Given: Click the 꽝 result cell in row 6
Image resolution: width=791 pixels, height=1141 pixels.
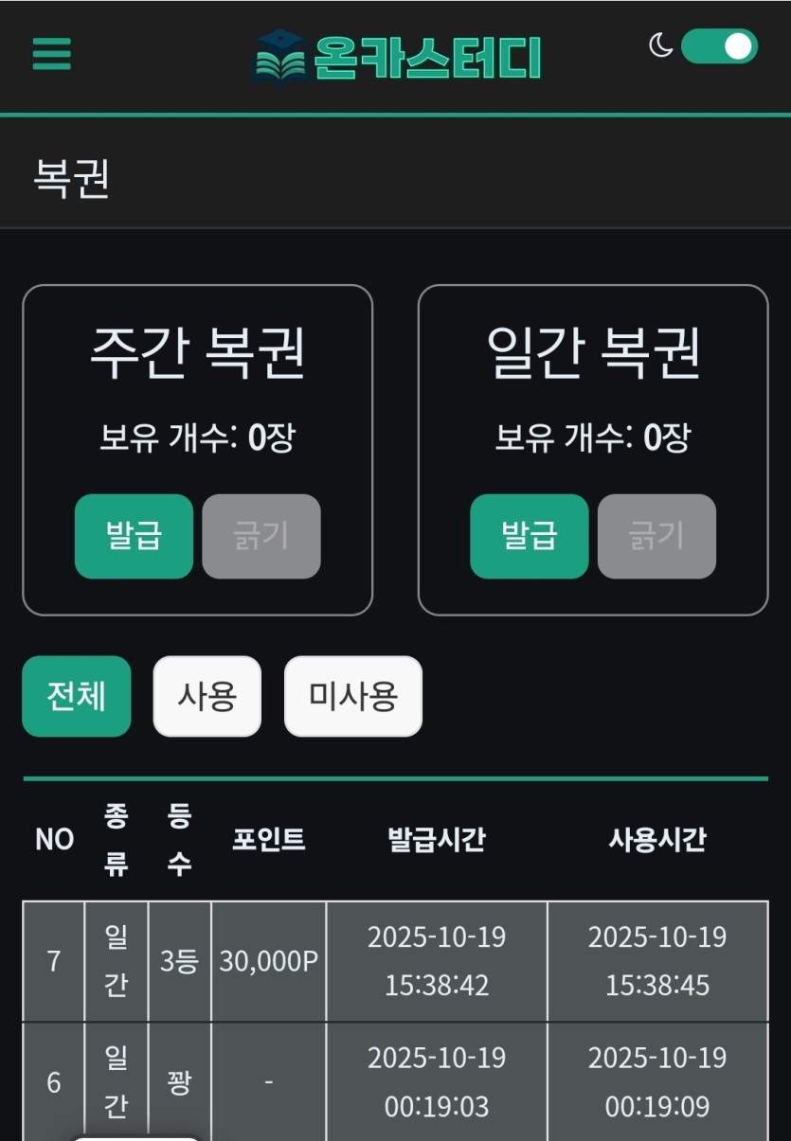Looking at the screenshot, I should [179, 1082].
